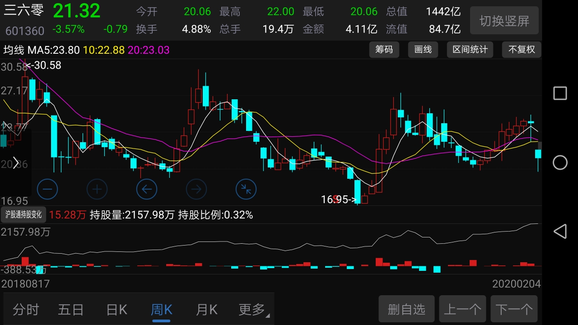
Task: Select the 五日 five-day chart tab
Action: tap(71, 309)
